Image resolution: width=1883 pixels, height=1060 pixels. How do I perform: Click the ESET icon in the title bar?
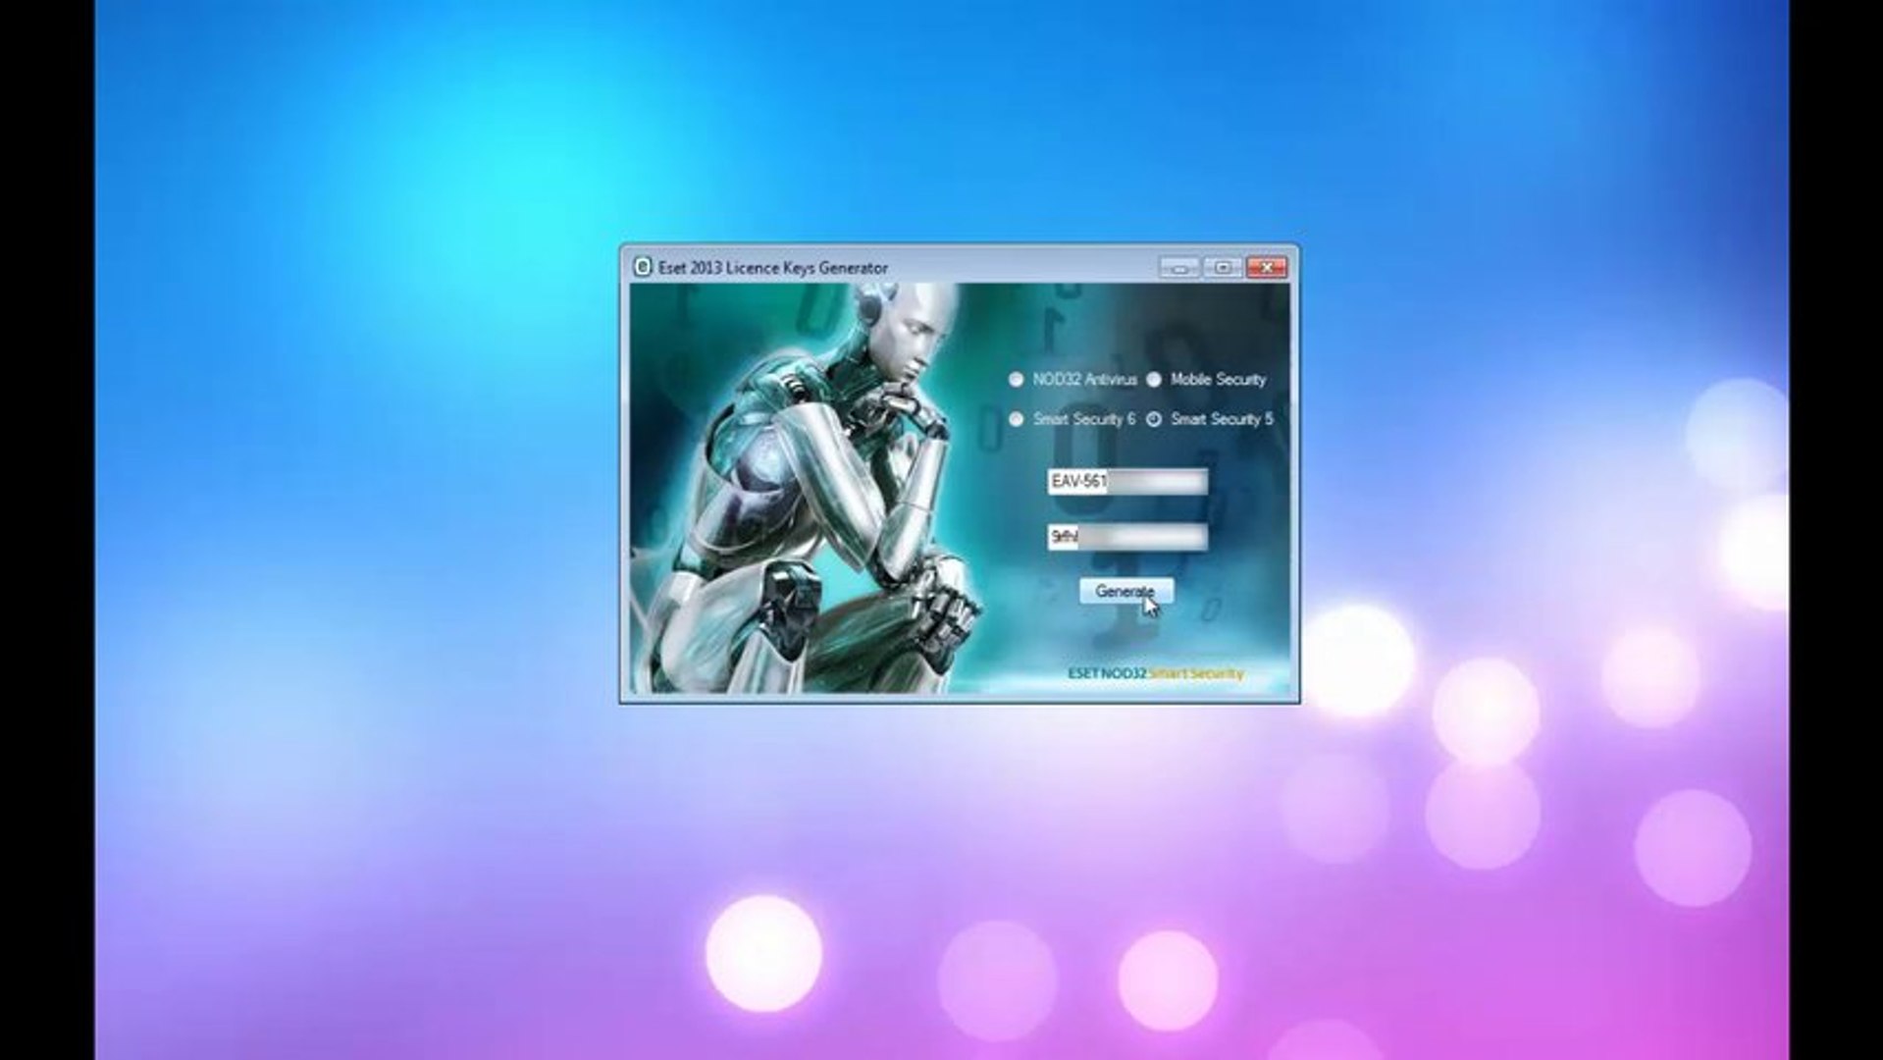642,267
